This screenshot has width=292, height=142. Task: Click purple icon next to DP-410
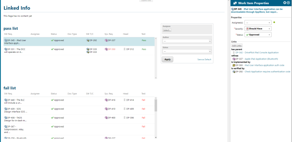(x=106, y=109)
